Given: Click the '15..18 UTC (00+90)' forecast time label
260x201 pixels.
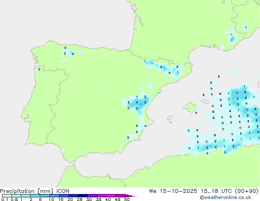Looking at the screenshot, I should point(234,191).
